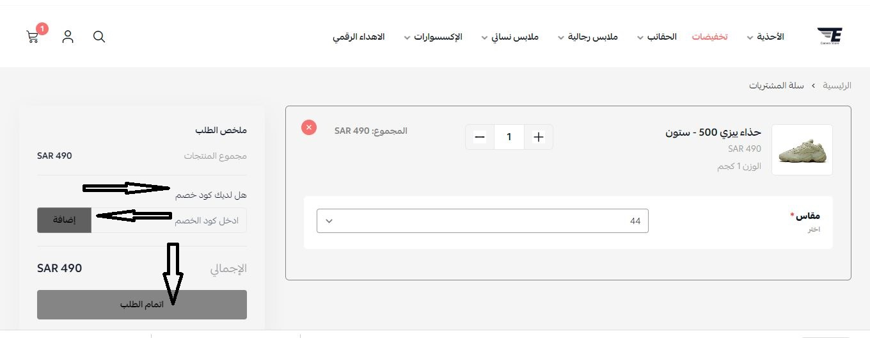870x338 pixels.
Task: Decrease quantity with minus button
Action: click(x=480, y=137)
